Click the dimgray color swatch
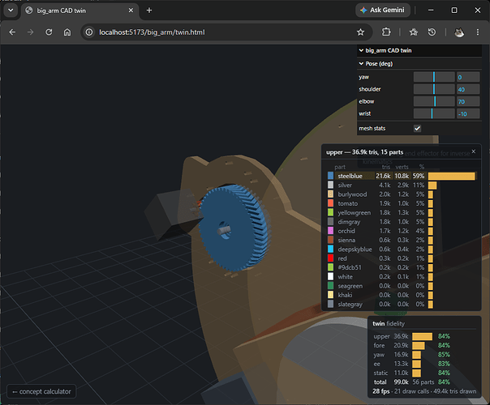The height and width of the screenshot is (405, 490). point(330,221)
